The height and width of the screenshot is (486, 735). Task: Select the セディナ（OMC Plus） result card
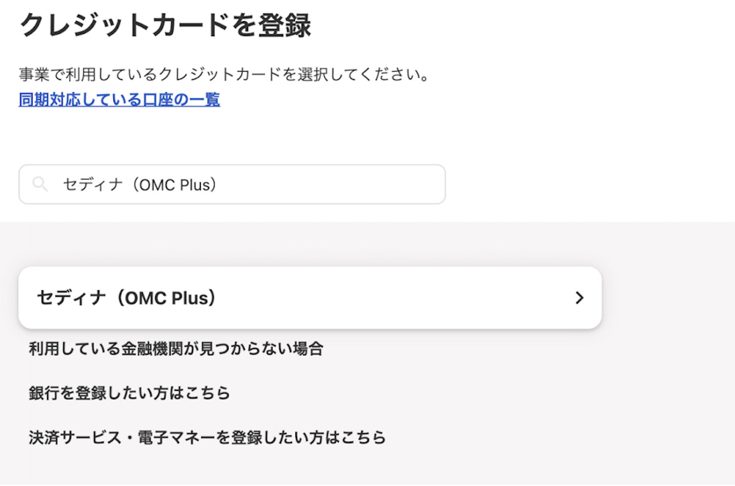[309, 298]
